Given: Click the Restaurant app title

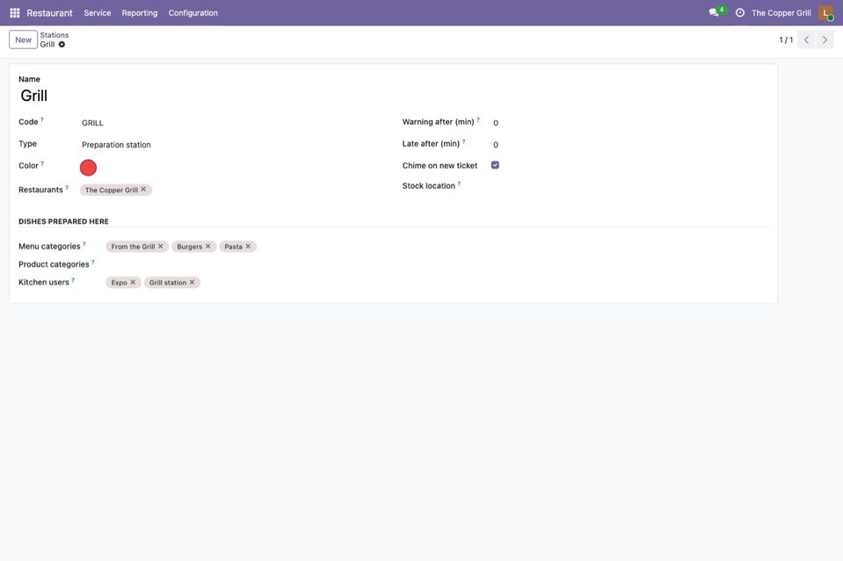Looking at the screenshot, I should [x=49, y=13].
